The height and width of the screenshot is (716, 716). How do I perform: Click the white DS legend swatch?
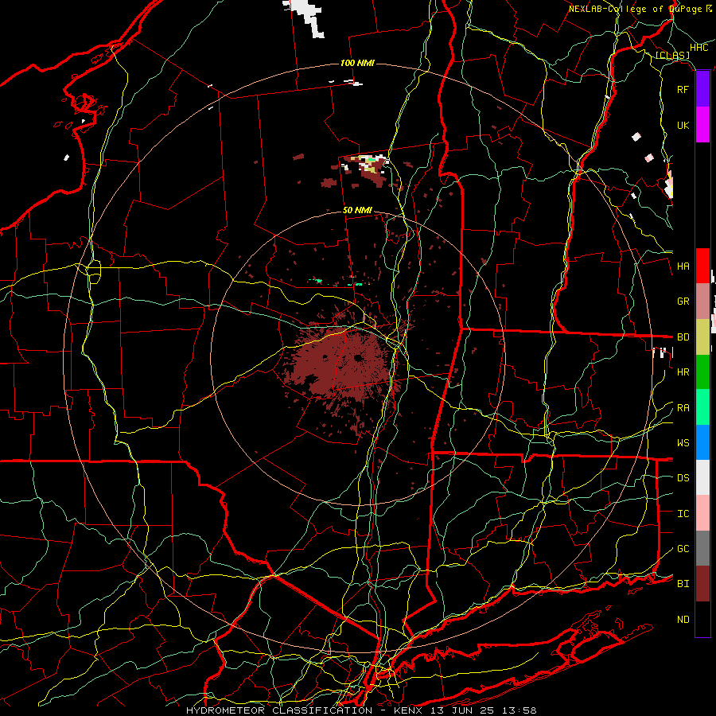[x=702, y=477]
